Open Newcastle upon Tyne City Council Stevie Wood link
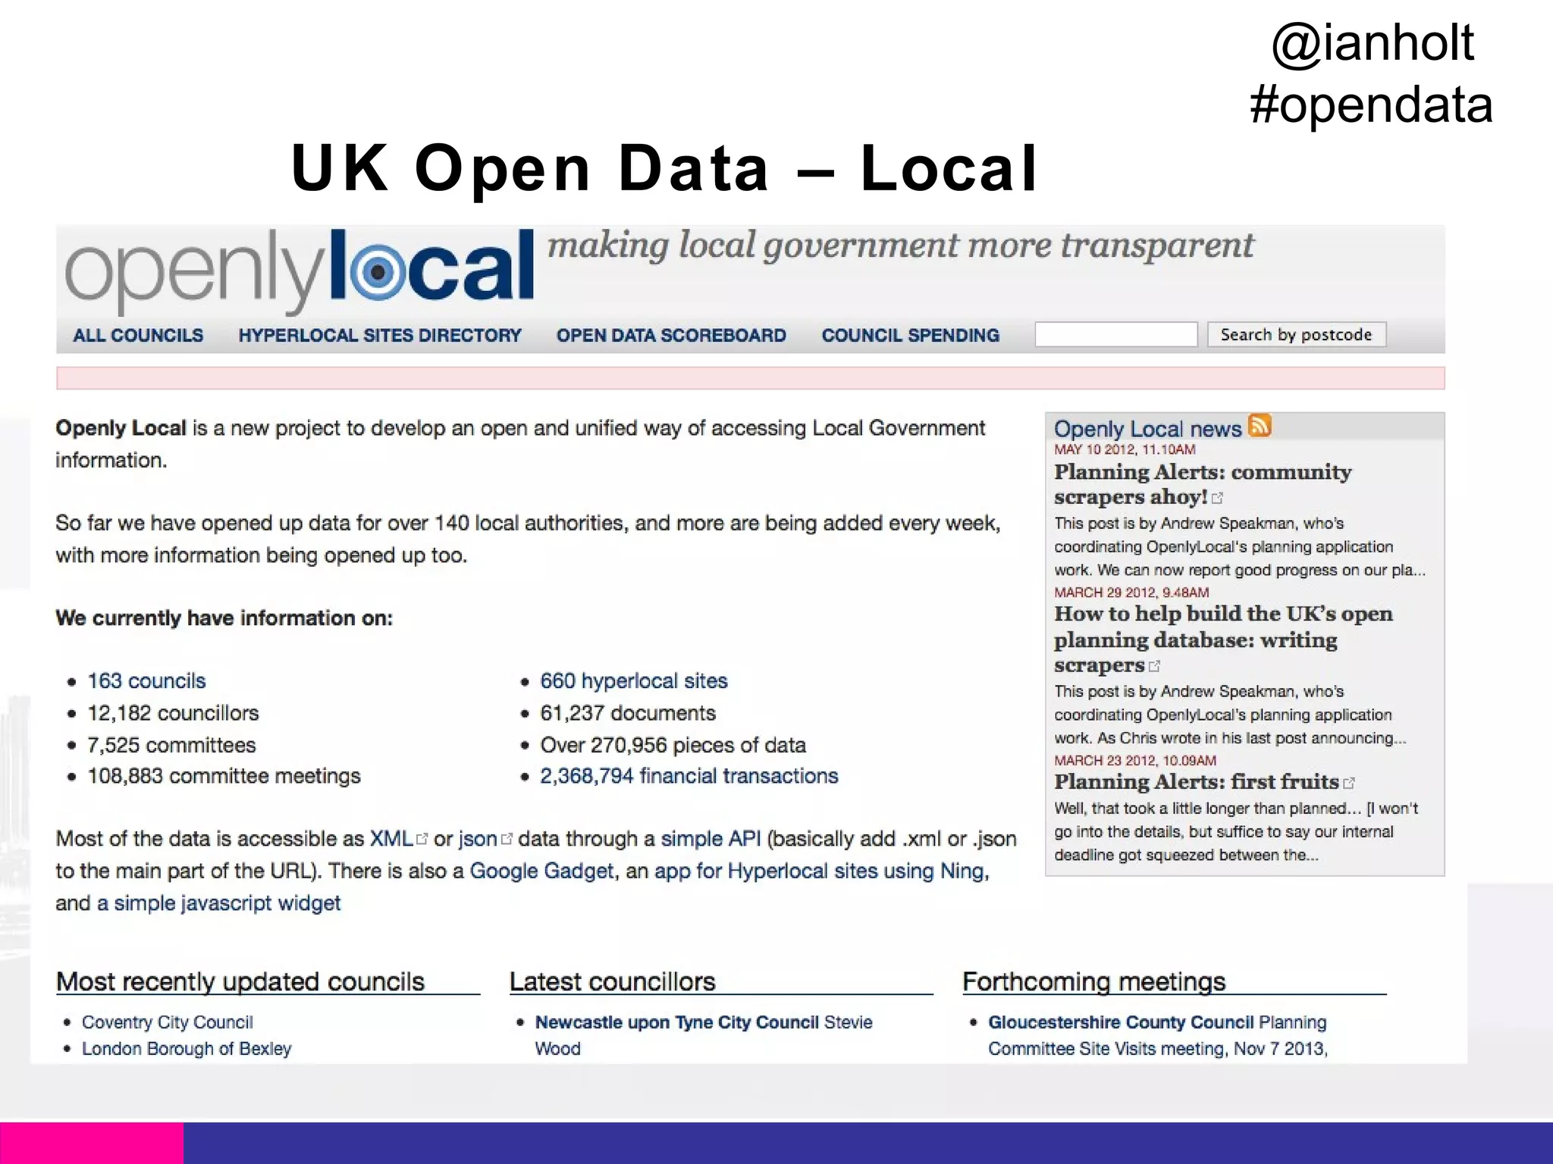 point(704,1035)
